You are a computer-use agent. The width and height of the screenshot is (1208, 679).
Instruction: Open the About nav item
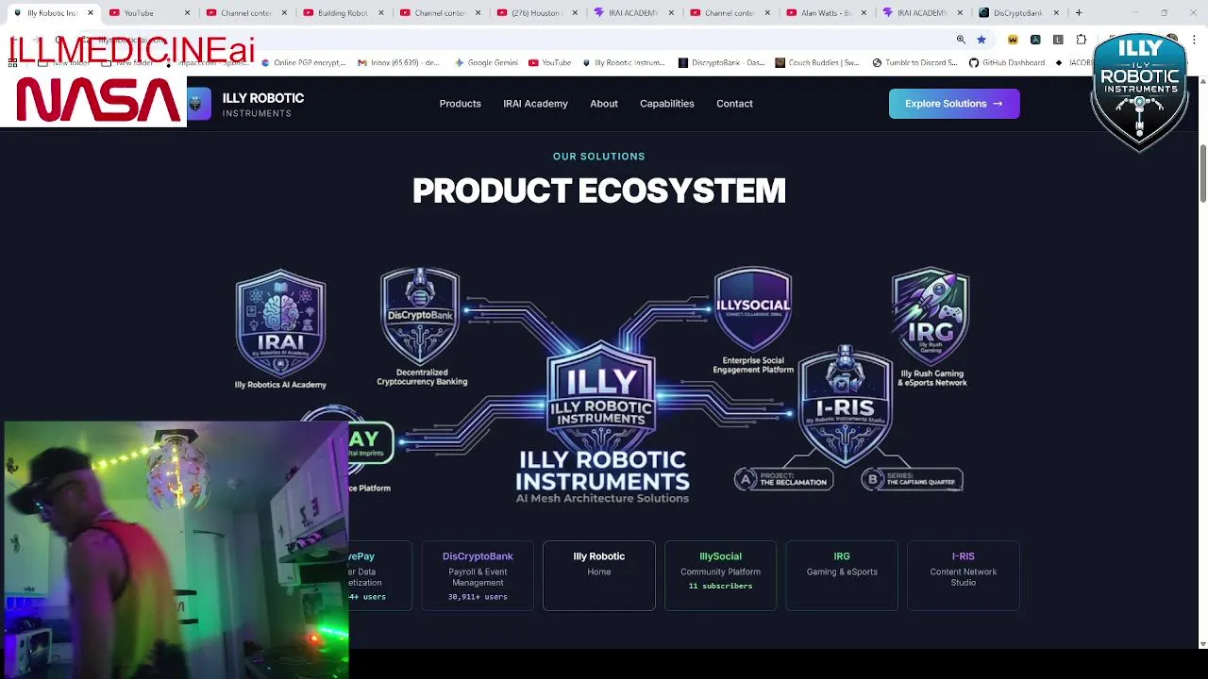point(604,104)
